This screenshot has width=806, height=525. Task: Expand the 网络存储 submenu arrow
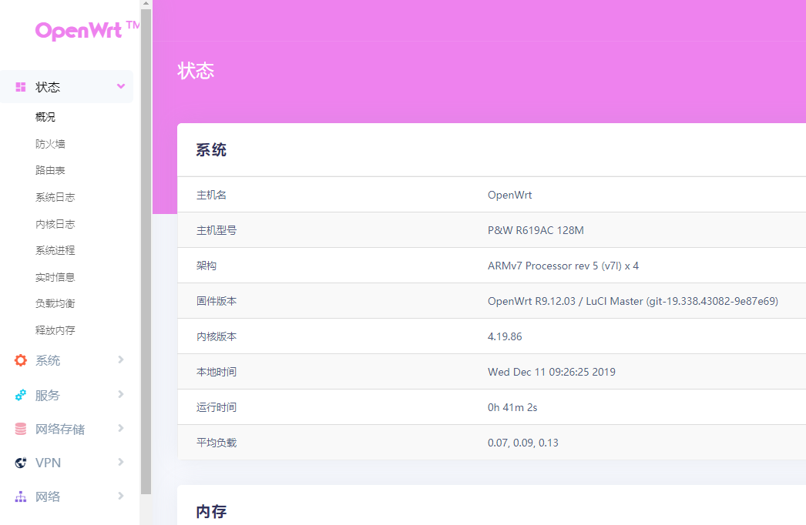coord(121,428)
